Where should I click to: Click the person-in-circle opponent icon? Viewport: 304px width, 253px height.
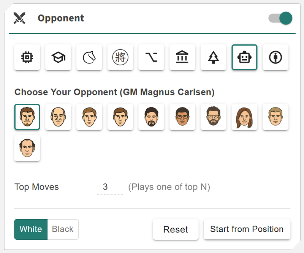(275, 57)
